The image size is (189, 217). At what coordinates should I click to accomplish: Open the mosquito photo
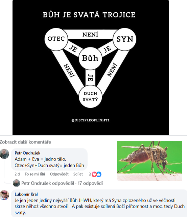(150, 160)
